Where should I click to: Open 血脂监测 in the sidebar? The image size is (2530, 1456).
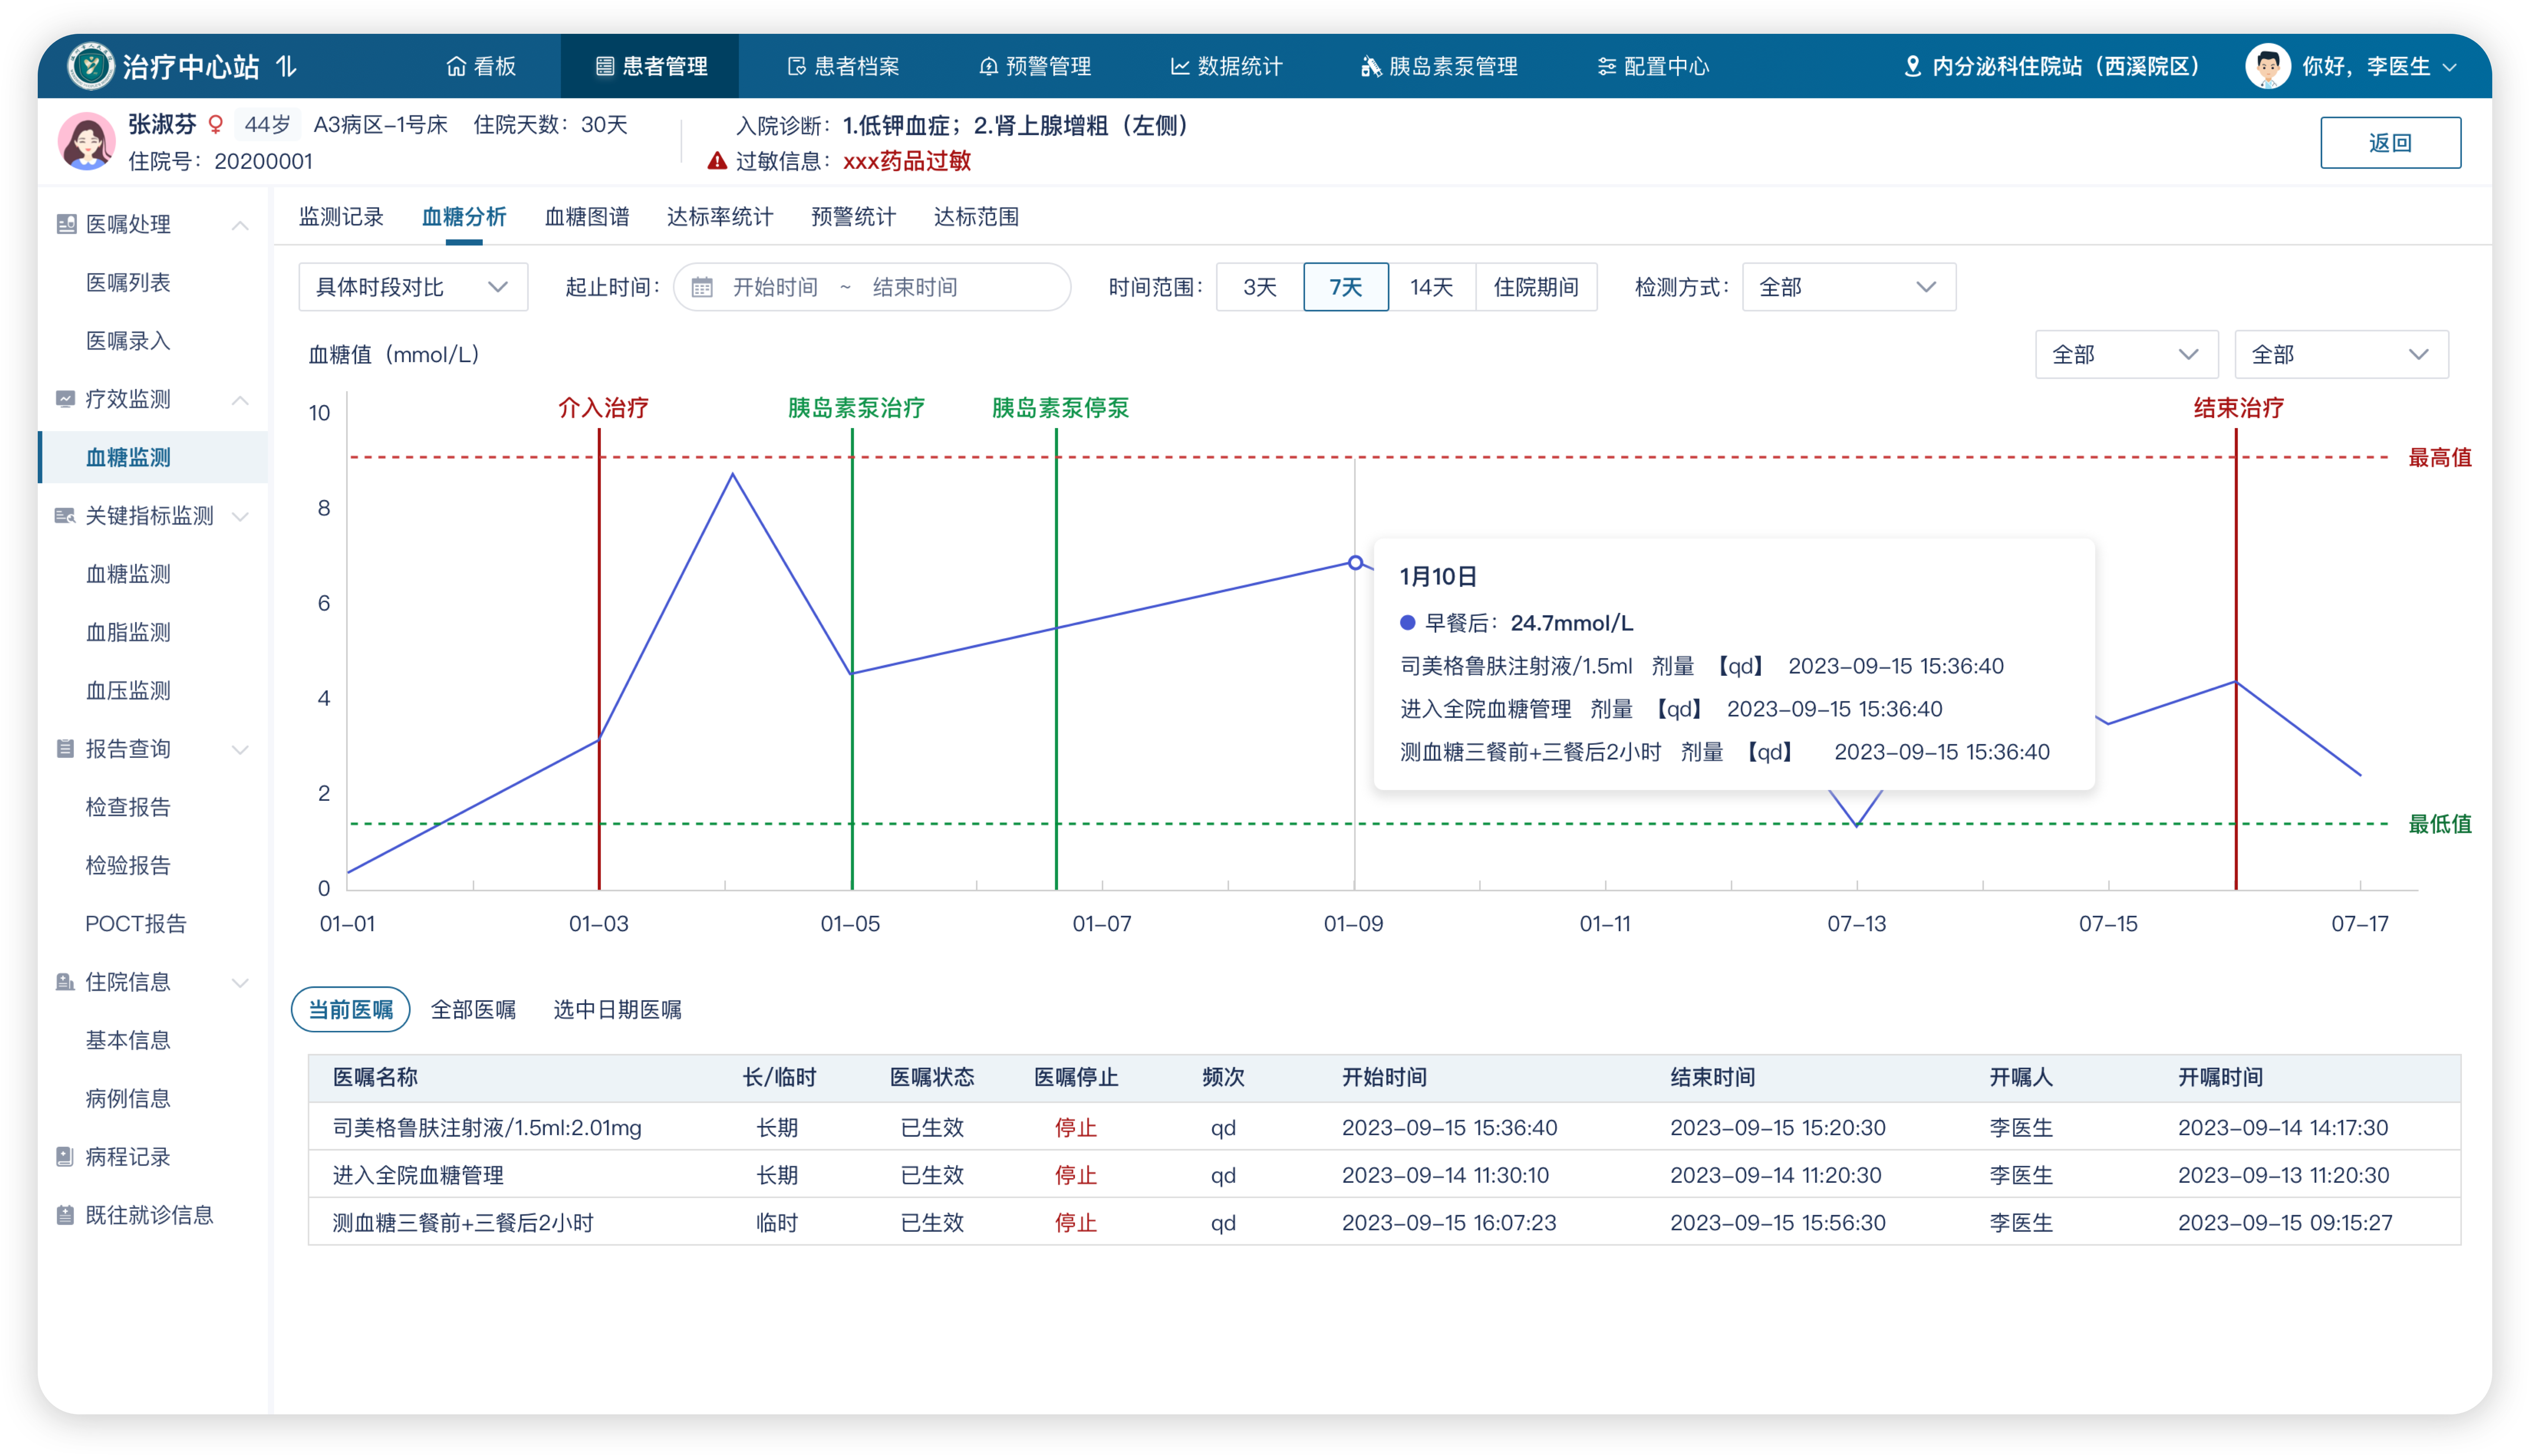coord(128,632)
